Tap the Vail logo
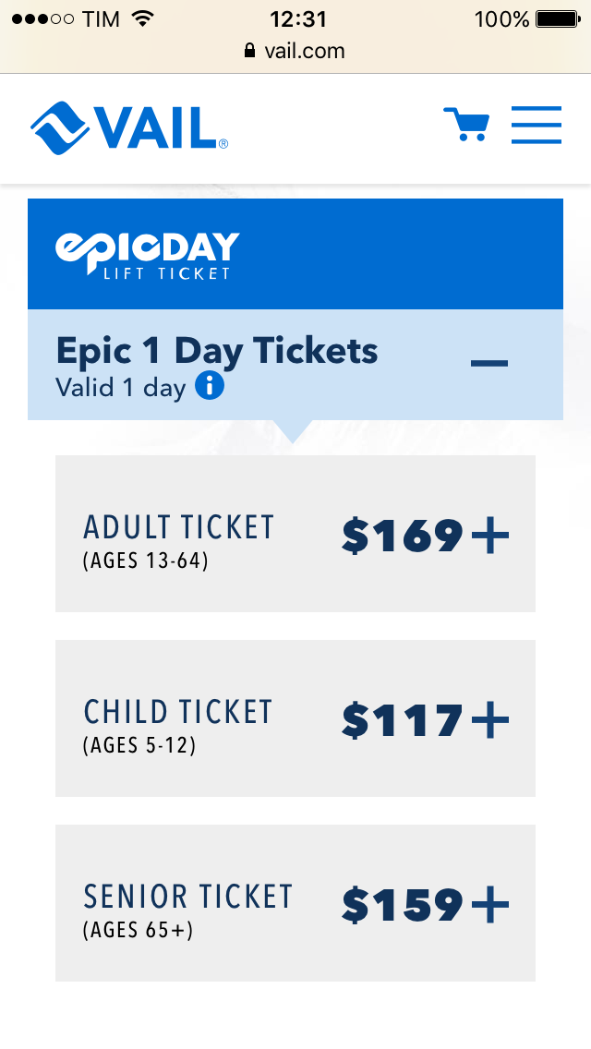591x1049 pixels. 129,127
